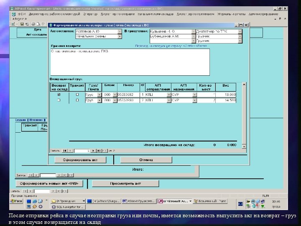Viewport: 301px width, 226px height.
Task: Go to first record in dialog navigator
Action: click(65, 151)
